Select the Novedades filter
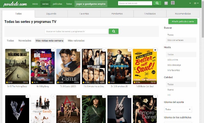The image size is (204, 123). tap(25, 41)
